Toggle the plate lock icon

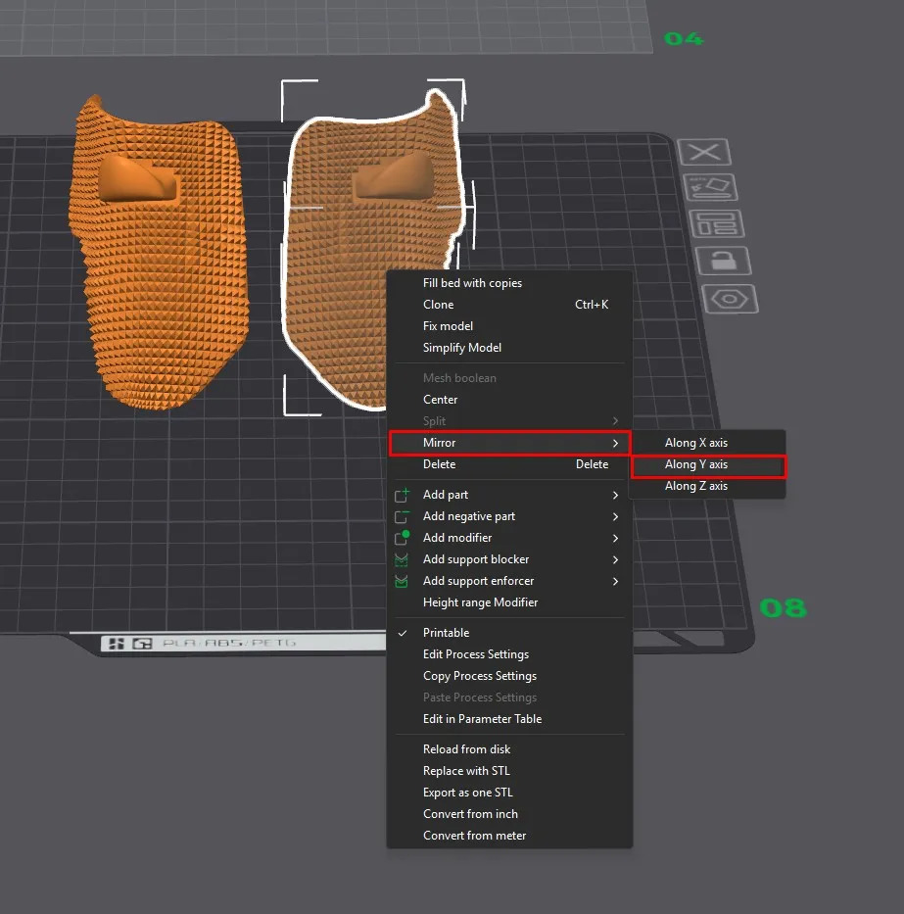click(724, 261)
